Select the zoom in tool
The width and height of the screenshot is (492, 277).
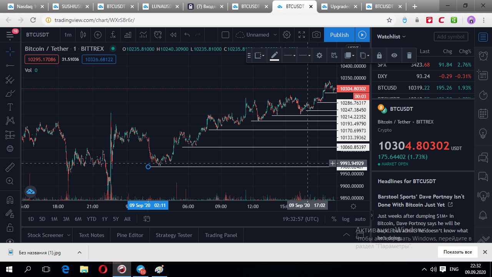(x=10, y=181)
